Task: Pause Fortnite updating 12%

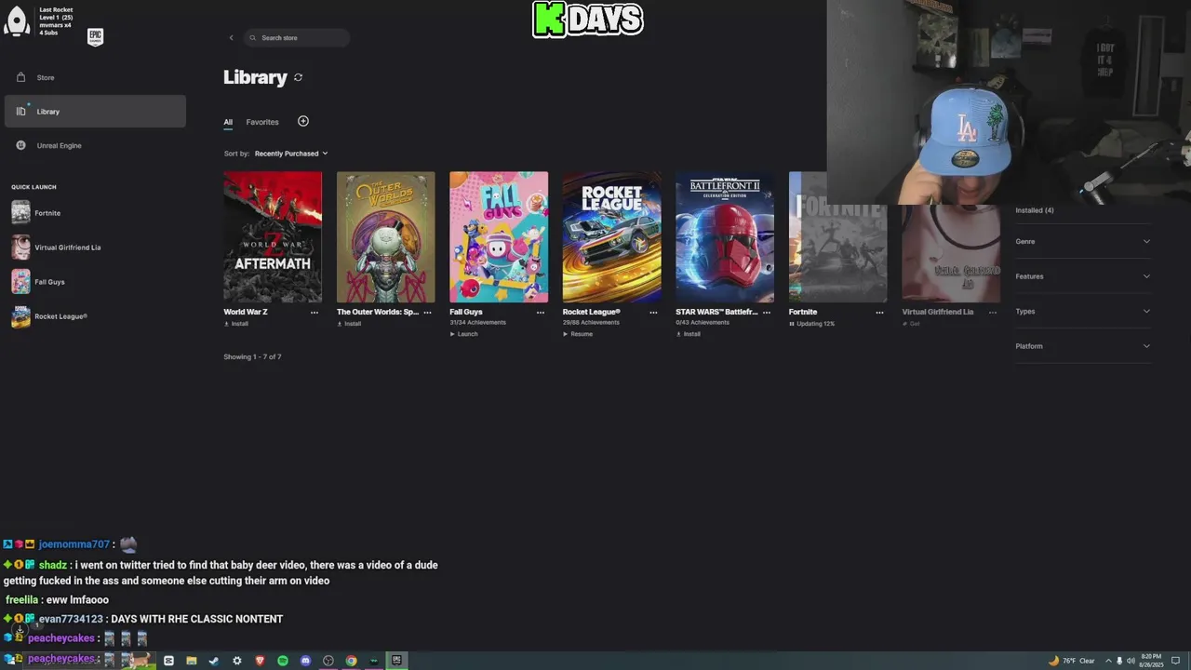Action: click(811, 324)
